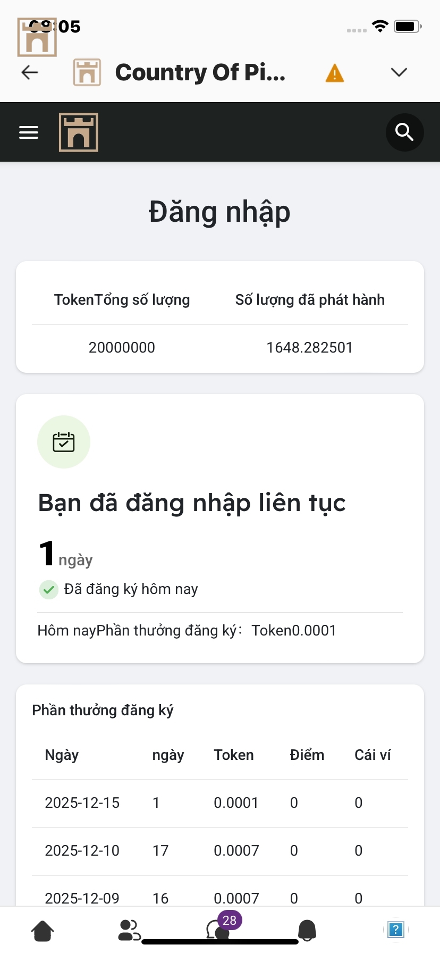This screenshot has height=953, width=440.
Task: Tap the Điểm column header
Action: [307, 755]
